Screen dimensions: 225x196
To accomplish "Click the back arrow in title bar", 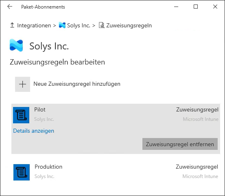I will point(10,7).
